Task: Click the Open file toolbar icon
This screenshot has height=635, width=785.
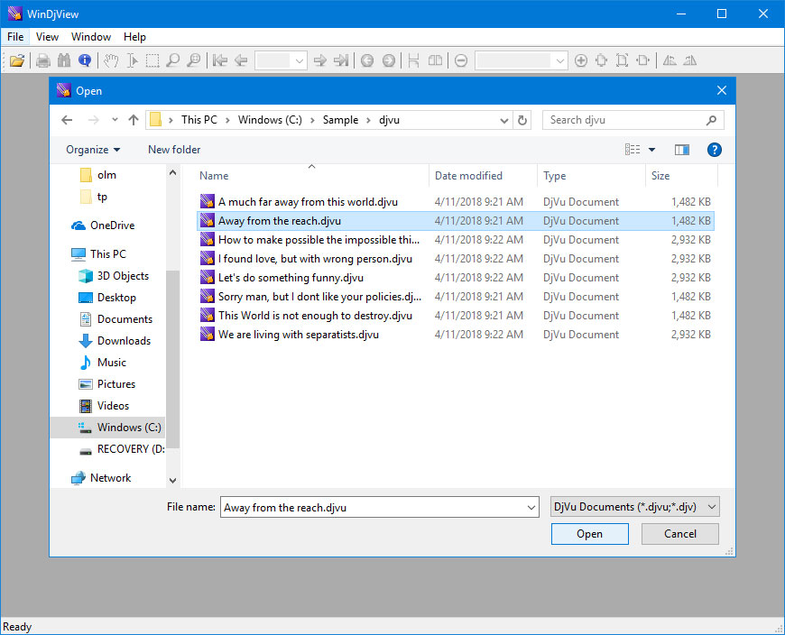Action: [x=17, y=61]
